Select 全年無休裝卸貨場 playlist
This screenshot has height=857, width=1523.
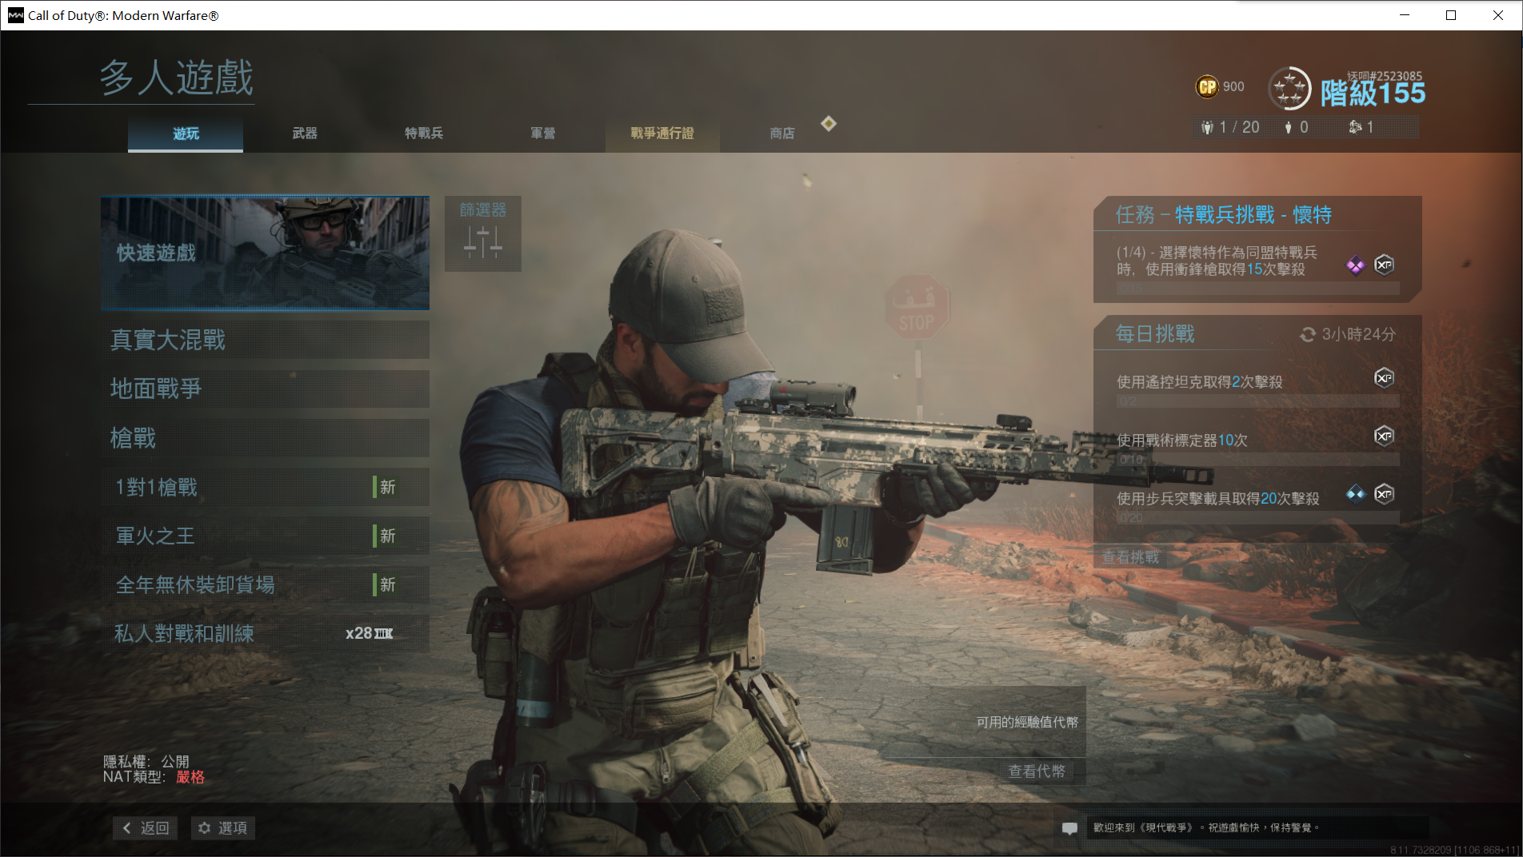[x=265, y=584]
